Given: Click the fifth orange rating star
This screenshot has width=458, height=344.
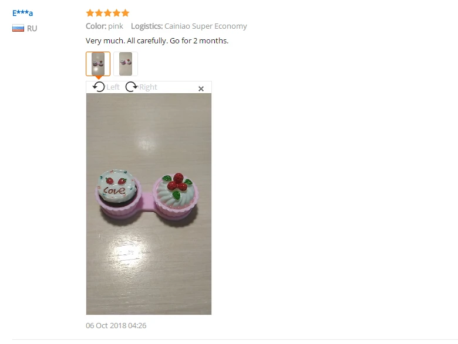Looking at the screenshot, I should pyautogui.click(x=125, y=13).
